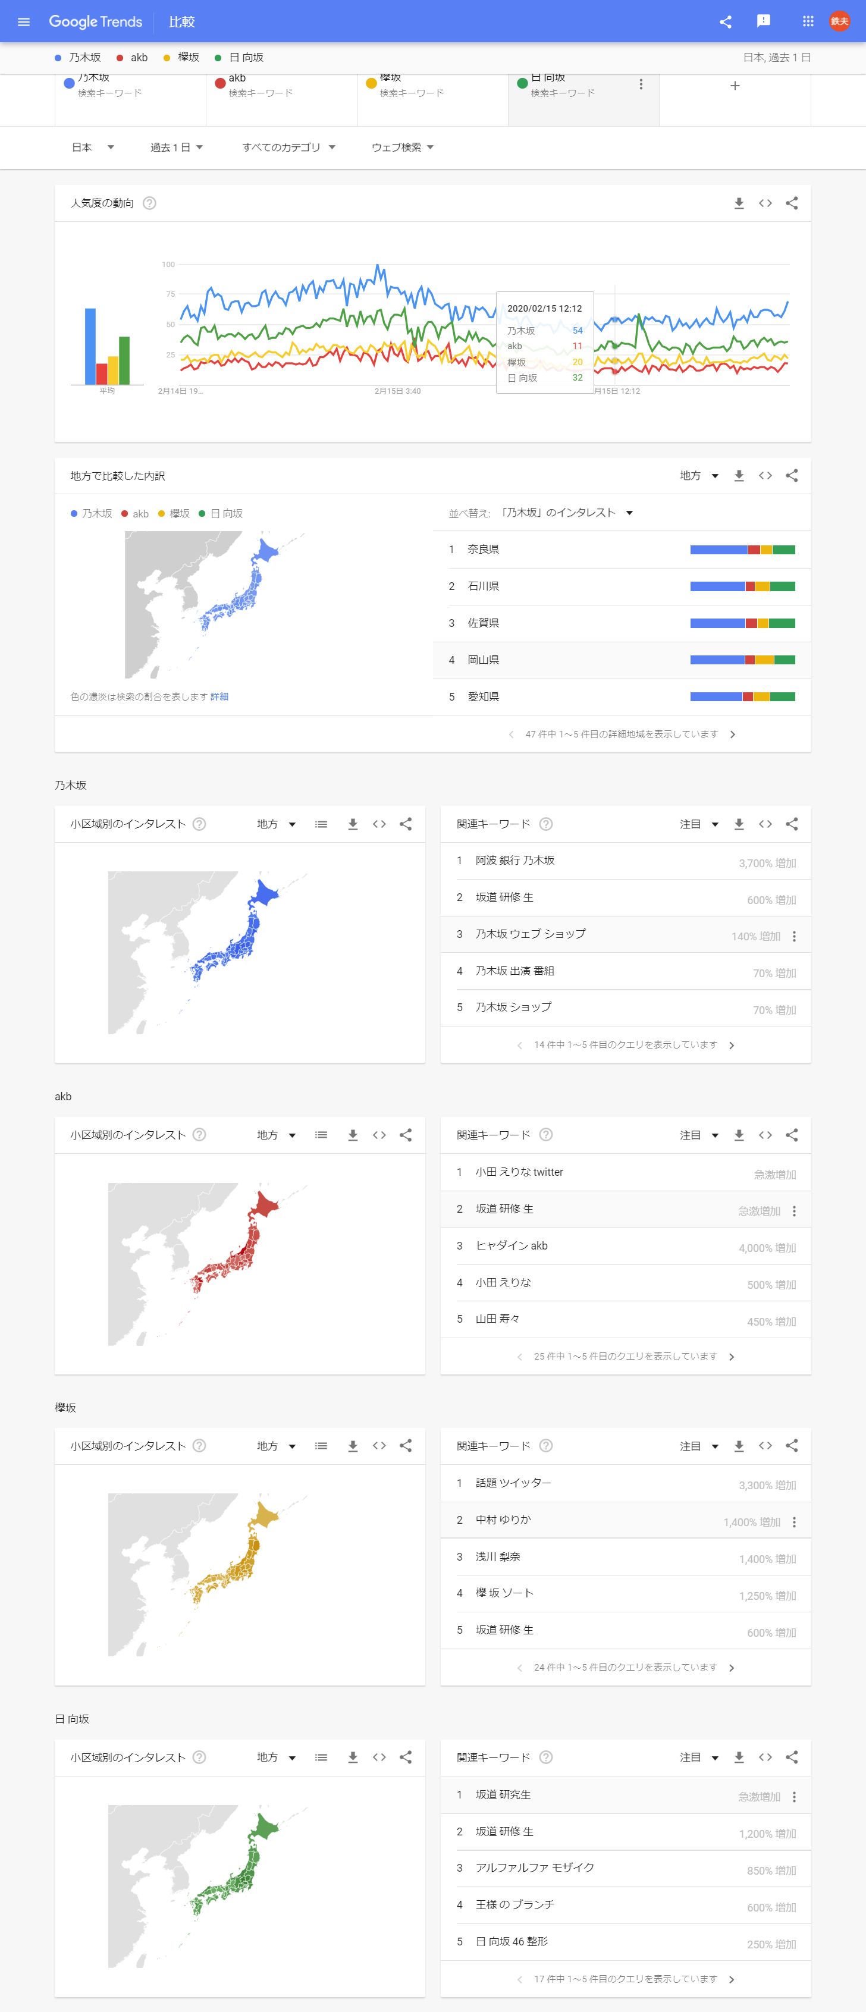This screenshot has width=866, height=2012.
Task: Click 奈良県 region row
Action: pyautogui.click(x=622, y=550)
